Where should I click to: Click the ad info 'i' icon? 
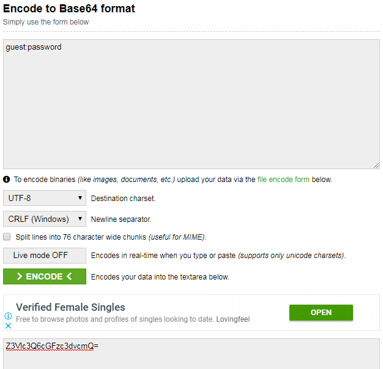pyautogui.click(x=9, y=316)
